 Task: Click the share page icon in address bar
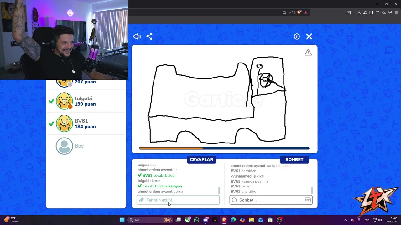291,12
